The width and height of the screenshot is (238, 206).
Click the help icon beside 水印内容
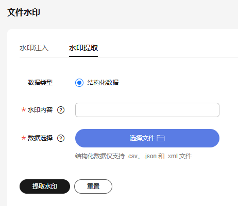point(61,110)
